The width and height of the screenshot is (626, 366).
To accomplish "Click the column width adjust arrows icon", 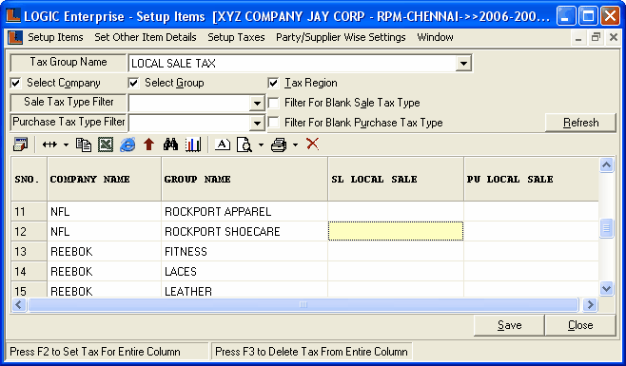I will [x=49, y=144].
